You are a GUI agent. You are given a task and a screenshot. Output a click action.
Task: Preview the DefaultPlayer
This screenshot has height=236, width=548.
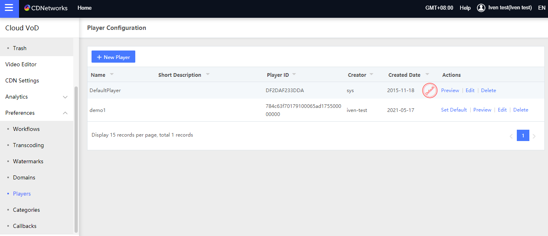point(450,91)
